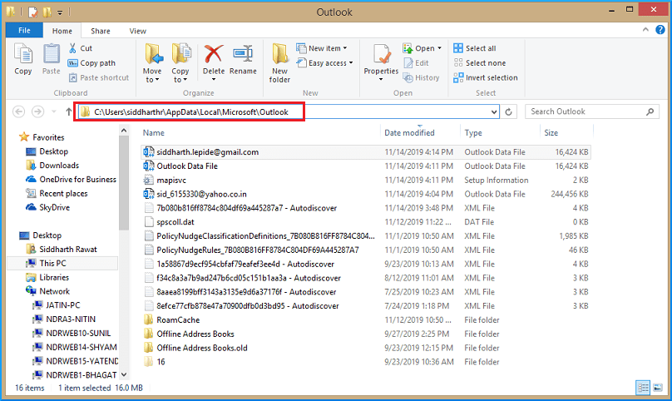This screenshot has width=672, height=401.
Task: Open Properties of selected file
Action: [x=381, y=62]
